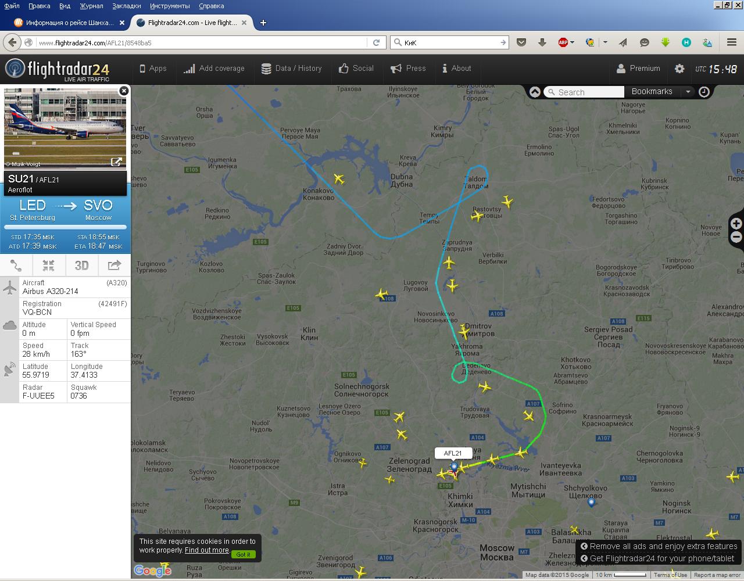The height and width of the screenshot is (581, 744).
Task: Click the settings gear icon
Action: [679, 69]
